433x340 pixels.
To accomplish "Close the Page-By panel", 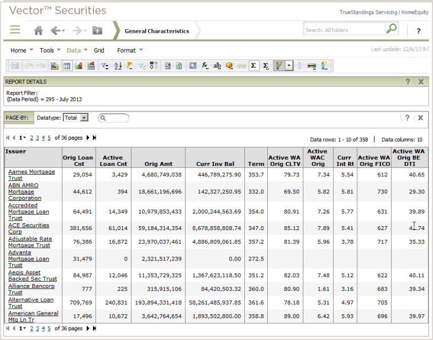I will [420, 118].
